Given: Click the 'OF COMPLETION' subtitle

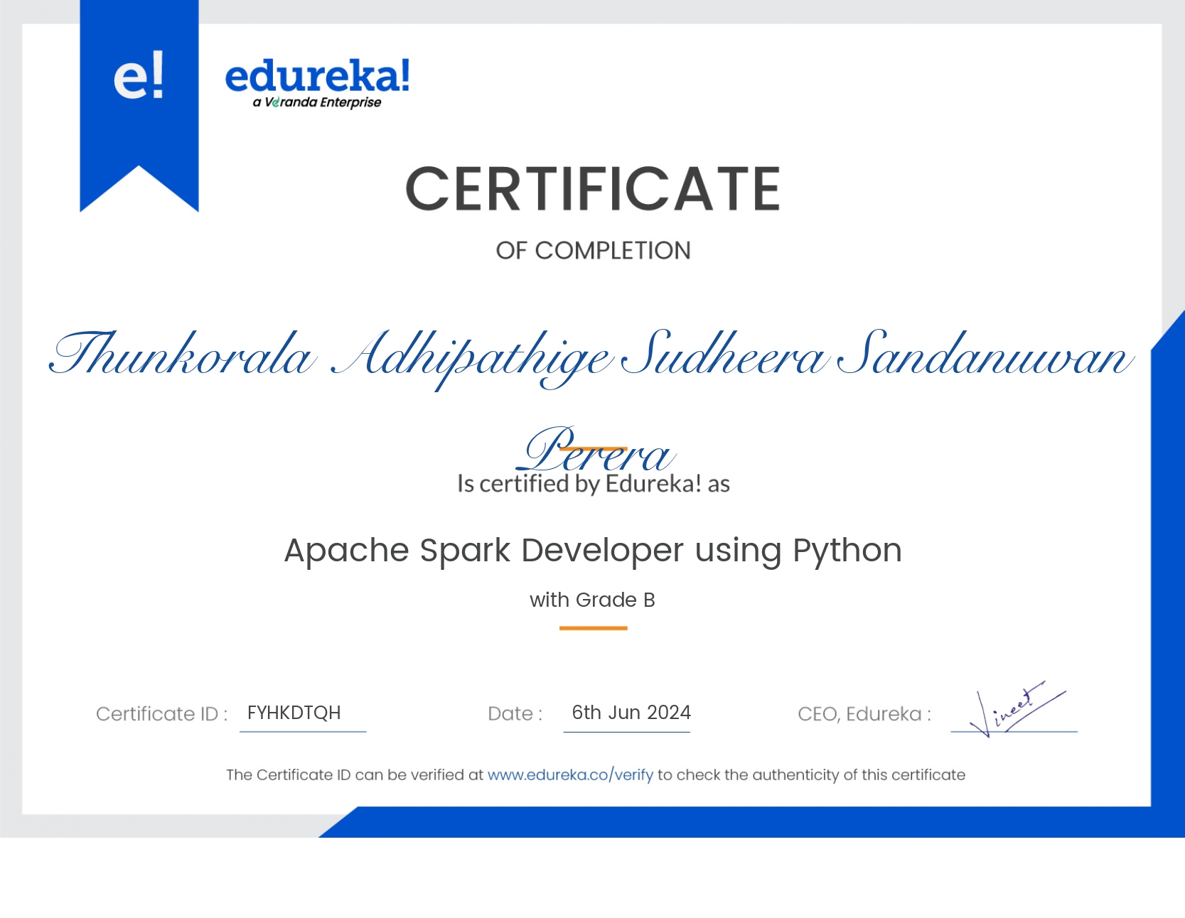Looking at the screenshot, I should click(593, 250).
